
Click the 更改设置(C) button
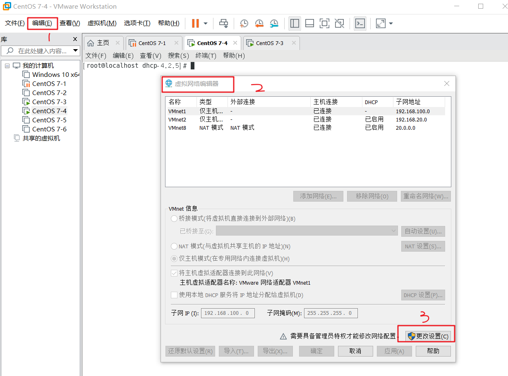pyautogui.click(x=427, y=336)
